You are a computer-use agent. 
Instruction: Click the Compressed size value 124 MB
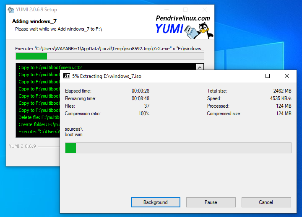click(284, 114)
